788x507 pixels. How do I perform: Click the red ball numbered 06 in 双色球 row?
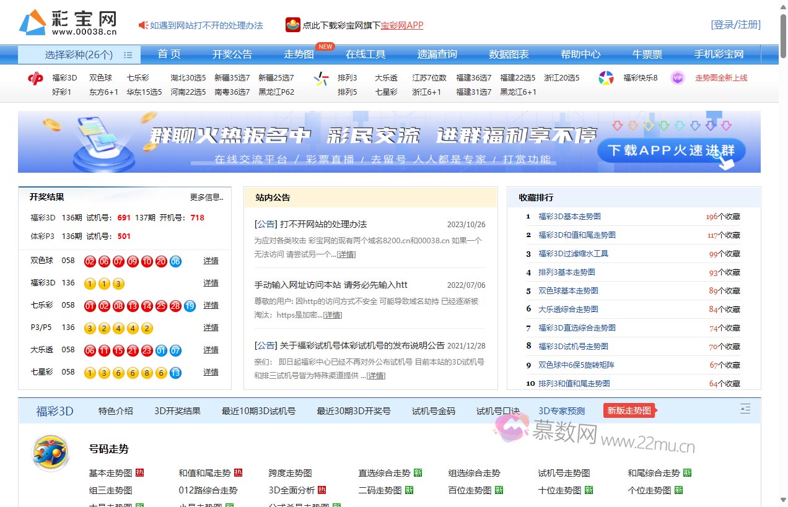(x=104, y=261)
